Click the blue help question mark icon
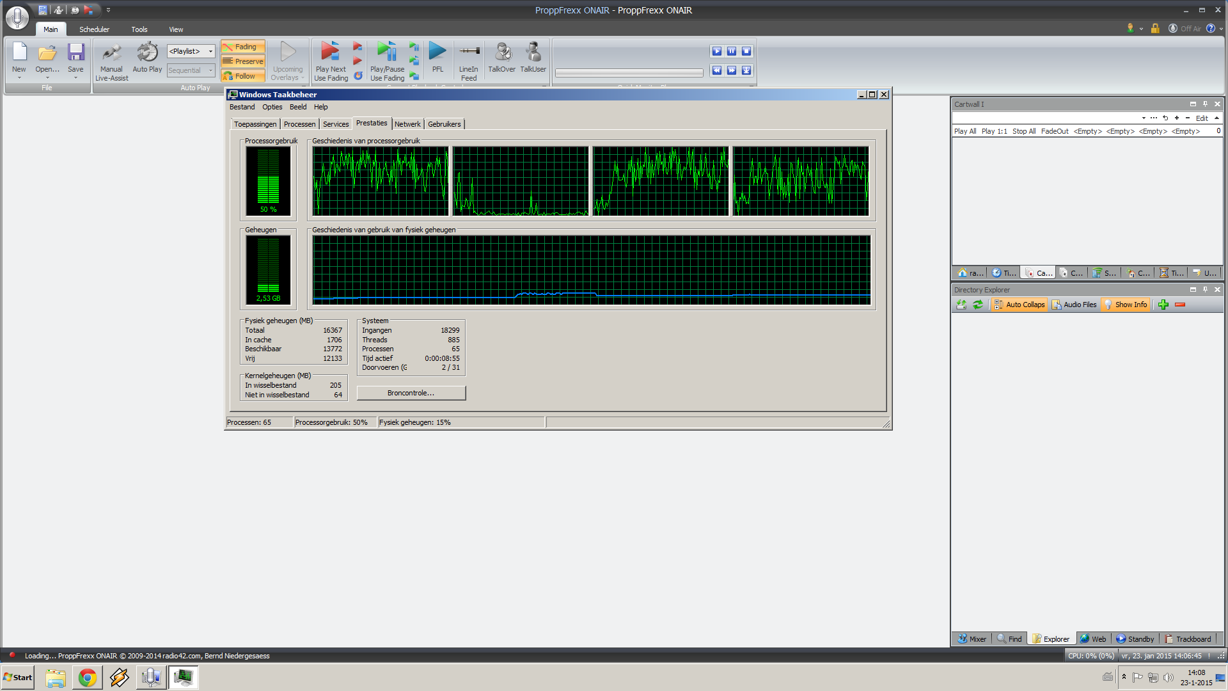Image resolution: width=1228 pixels, height=691 pixels. point(1211,28)
